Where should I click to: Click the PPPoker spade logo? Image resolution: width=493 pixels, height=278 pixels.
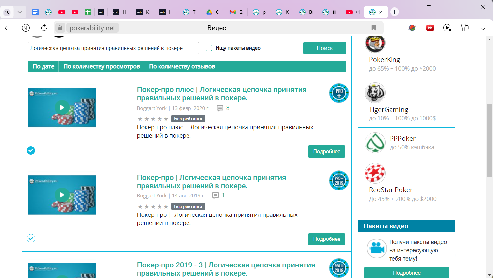coord(375,142)
